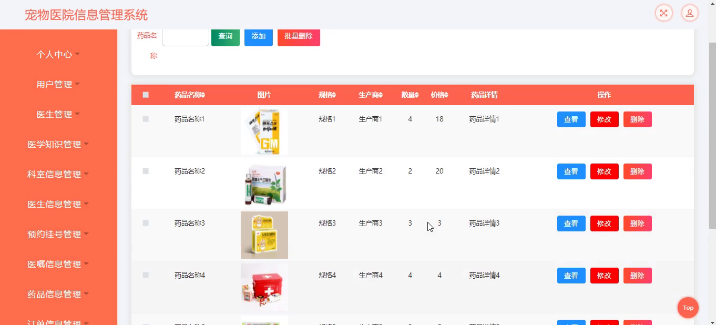Check the row for 药品名称1
716x325 pixels.
pos(146,119)
